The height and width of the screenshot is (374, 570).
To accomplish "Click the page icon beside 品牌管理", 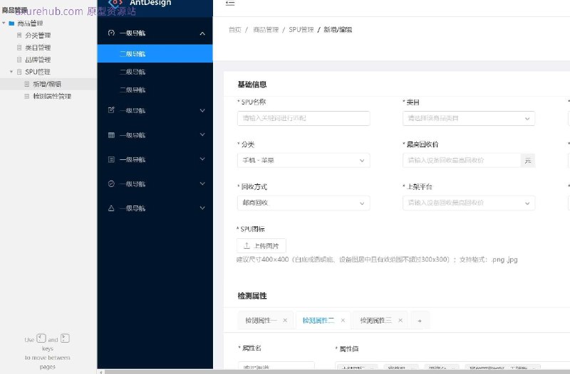I will tap(19, 60).
